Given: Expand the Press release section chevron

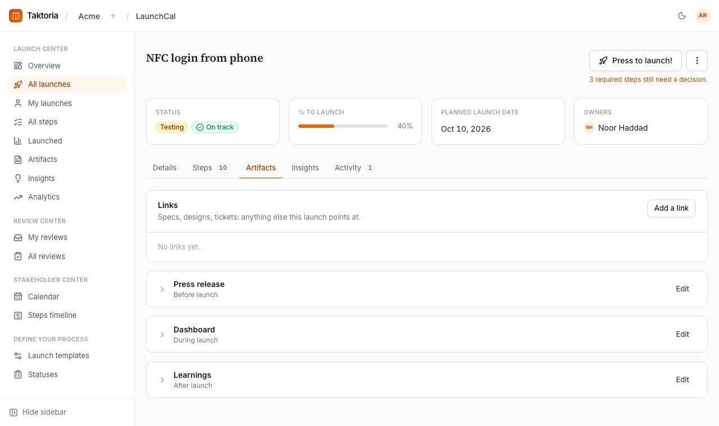Looking at the screenshot, I should click(162, 289).
